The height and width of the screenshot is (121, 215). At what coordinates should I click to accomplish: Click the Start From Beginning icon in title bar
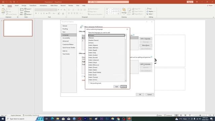point(14,2)
